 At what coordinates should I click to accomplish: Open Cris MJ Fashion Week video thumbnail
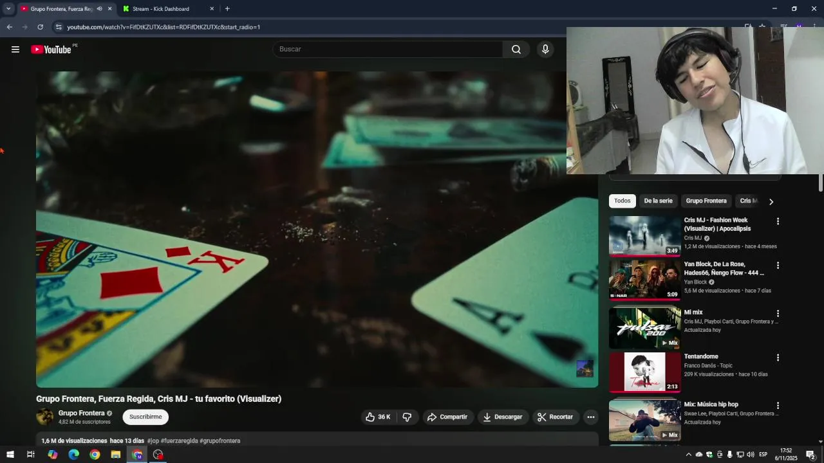[x=644, y=235]
